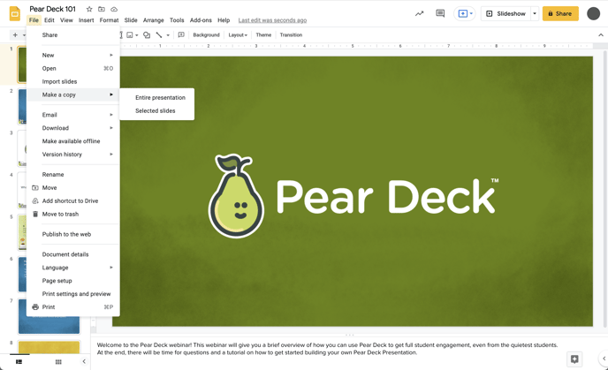Click the explore button at bottom right
This screenshot has width=608, height=370.
[x=574, y=359]
